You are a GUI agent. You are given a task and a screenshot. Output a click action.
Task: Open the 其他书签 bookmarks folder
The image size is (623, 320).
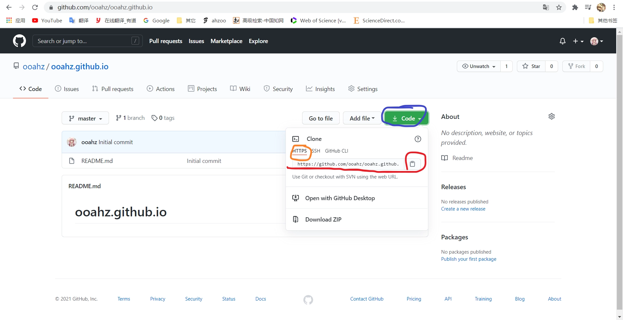coord(603,20)
